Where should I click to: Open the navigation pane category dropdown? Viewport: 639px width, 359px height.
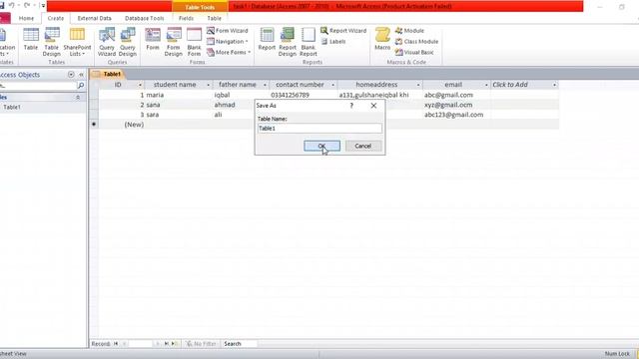71,75
